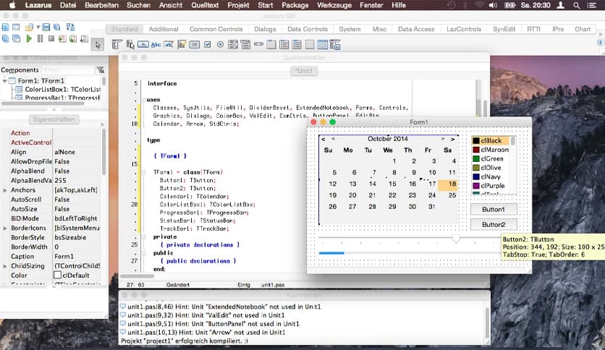This screenshot has height=350, width=605.
Task: Select the TLabel 'Abc' palette component
Action: coord(156,45)
